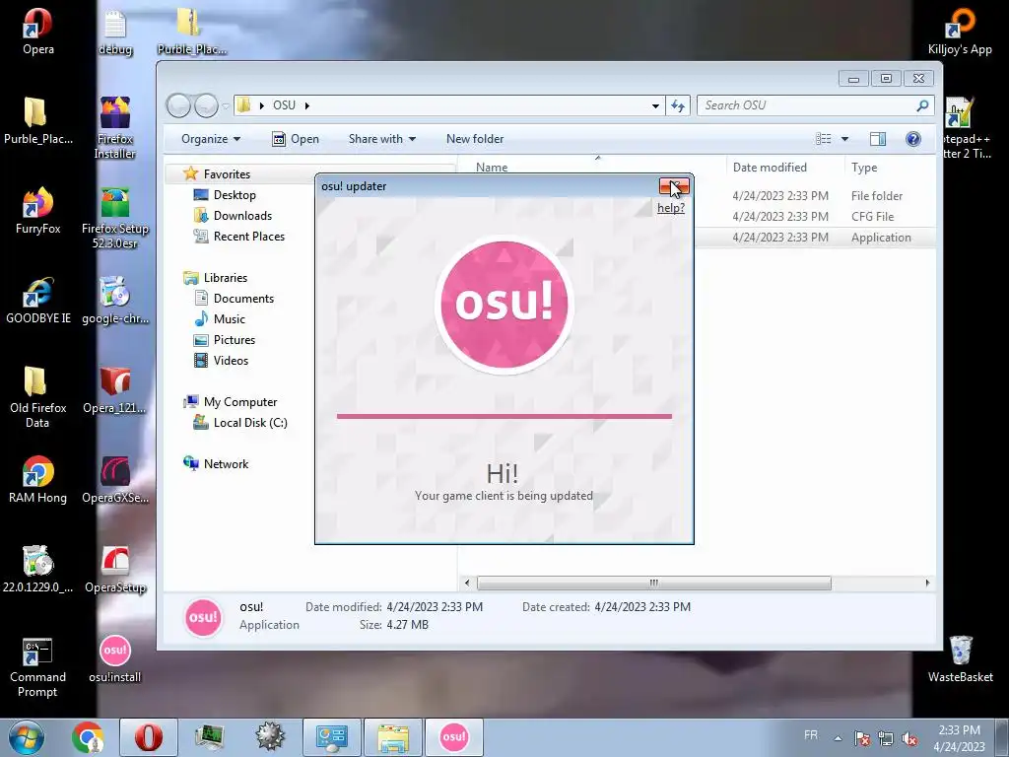
Task: Open Chrome from the taskbar
Action: pyautogui.click(x=88, y=737)
